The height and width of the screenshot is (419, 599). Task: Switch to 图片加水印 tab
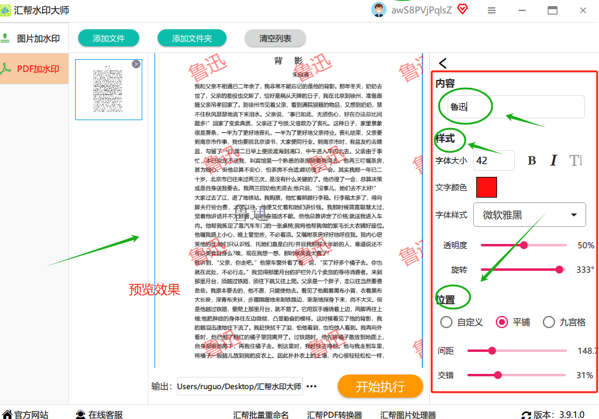click(x=34, y=38)
